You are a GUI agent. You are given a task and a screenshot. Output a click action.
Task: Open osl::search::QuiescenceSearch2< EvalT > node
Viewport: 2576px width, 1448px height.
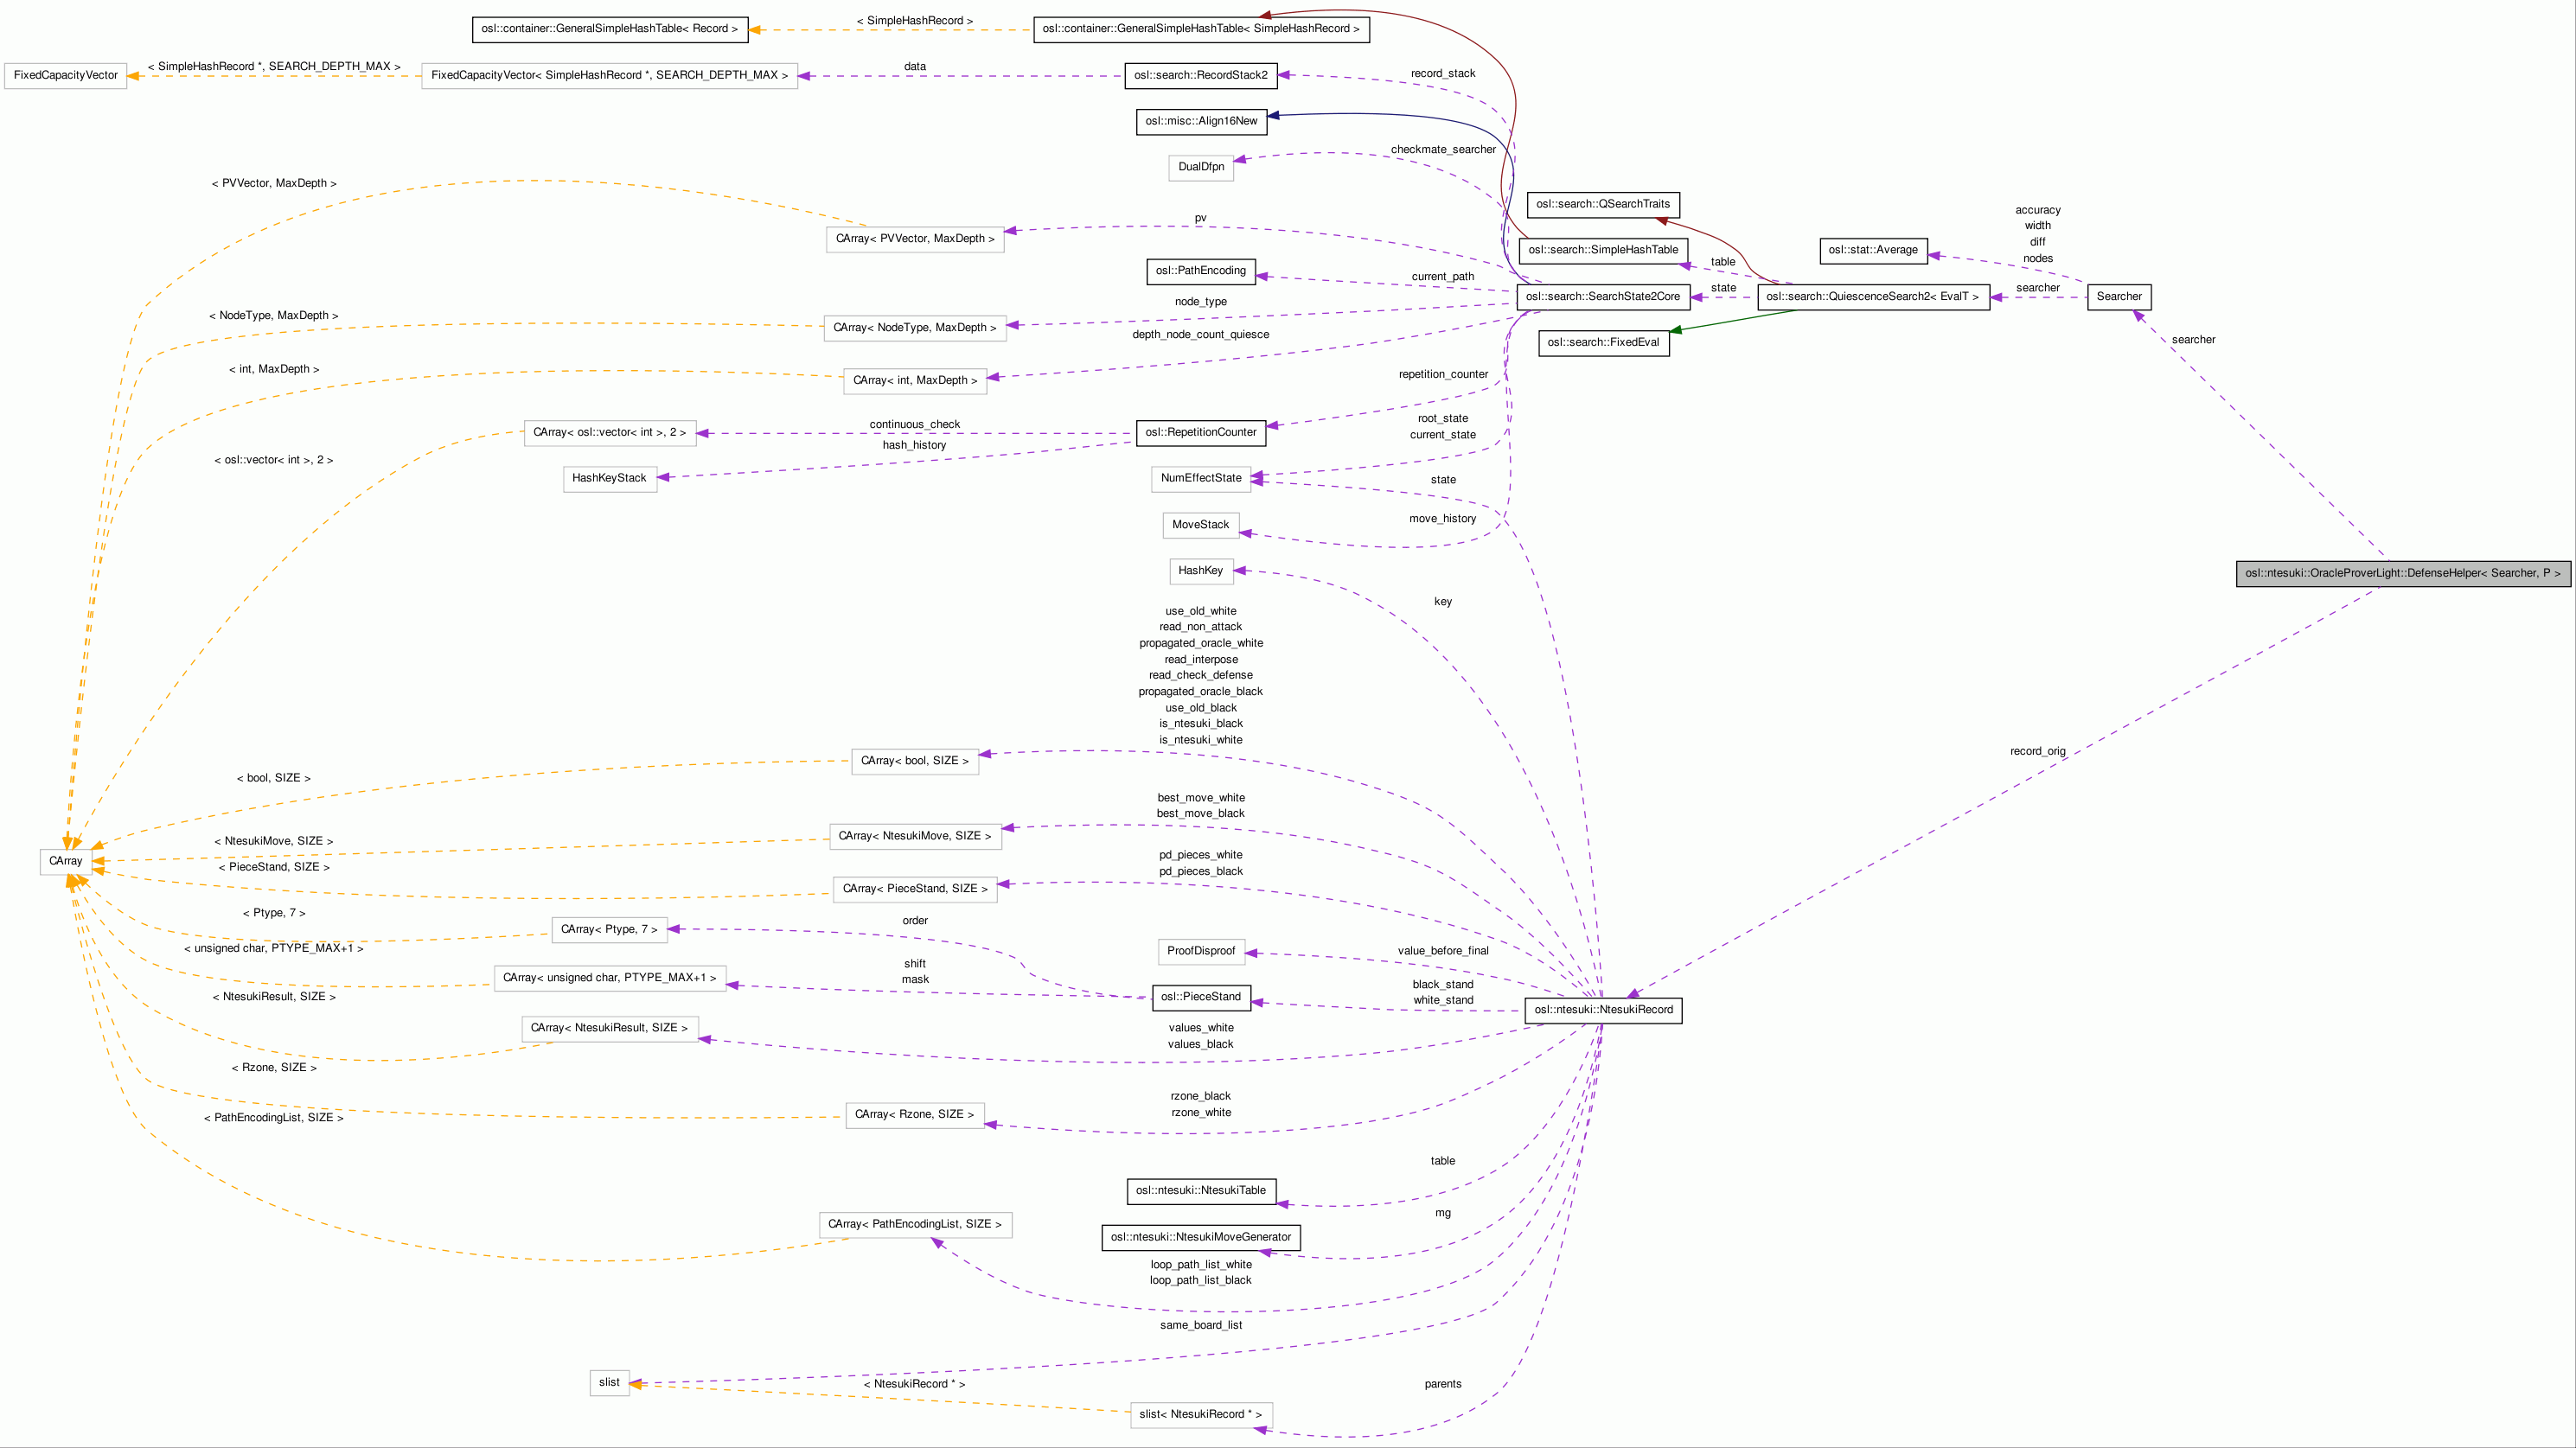tap(1872, 297)
